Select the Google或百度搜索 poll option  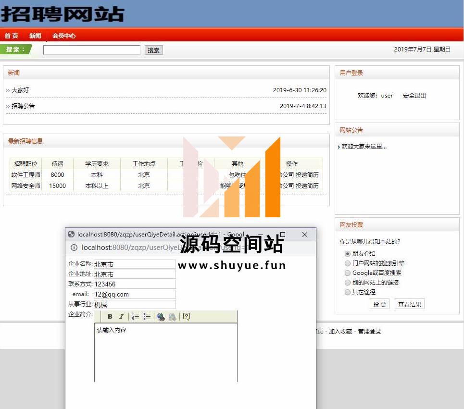[348, 273]
